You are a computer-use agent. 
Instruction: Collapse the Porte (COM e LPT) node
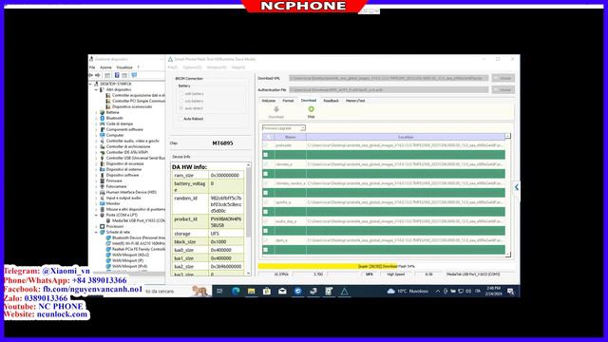(96, 215)
